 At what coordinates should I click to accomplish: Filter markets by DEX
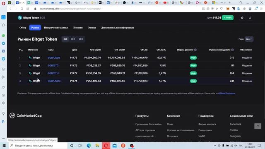tap(81, 39)
